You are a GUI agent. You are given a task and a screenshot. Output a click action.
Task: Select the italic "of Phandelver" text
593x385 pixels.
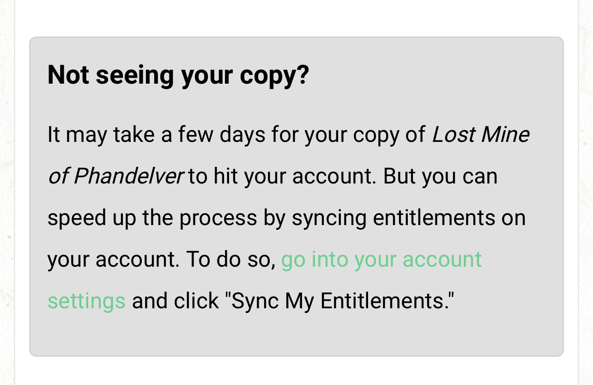click(115, 176)
